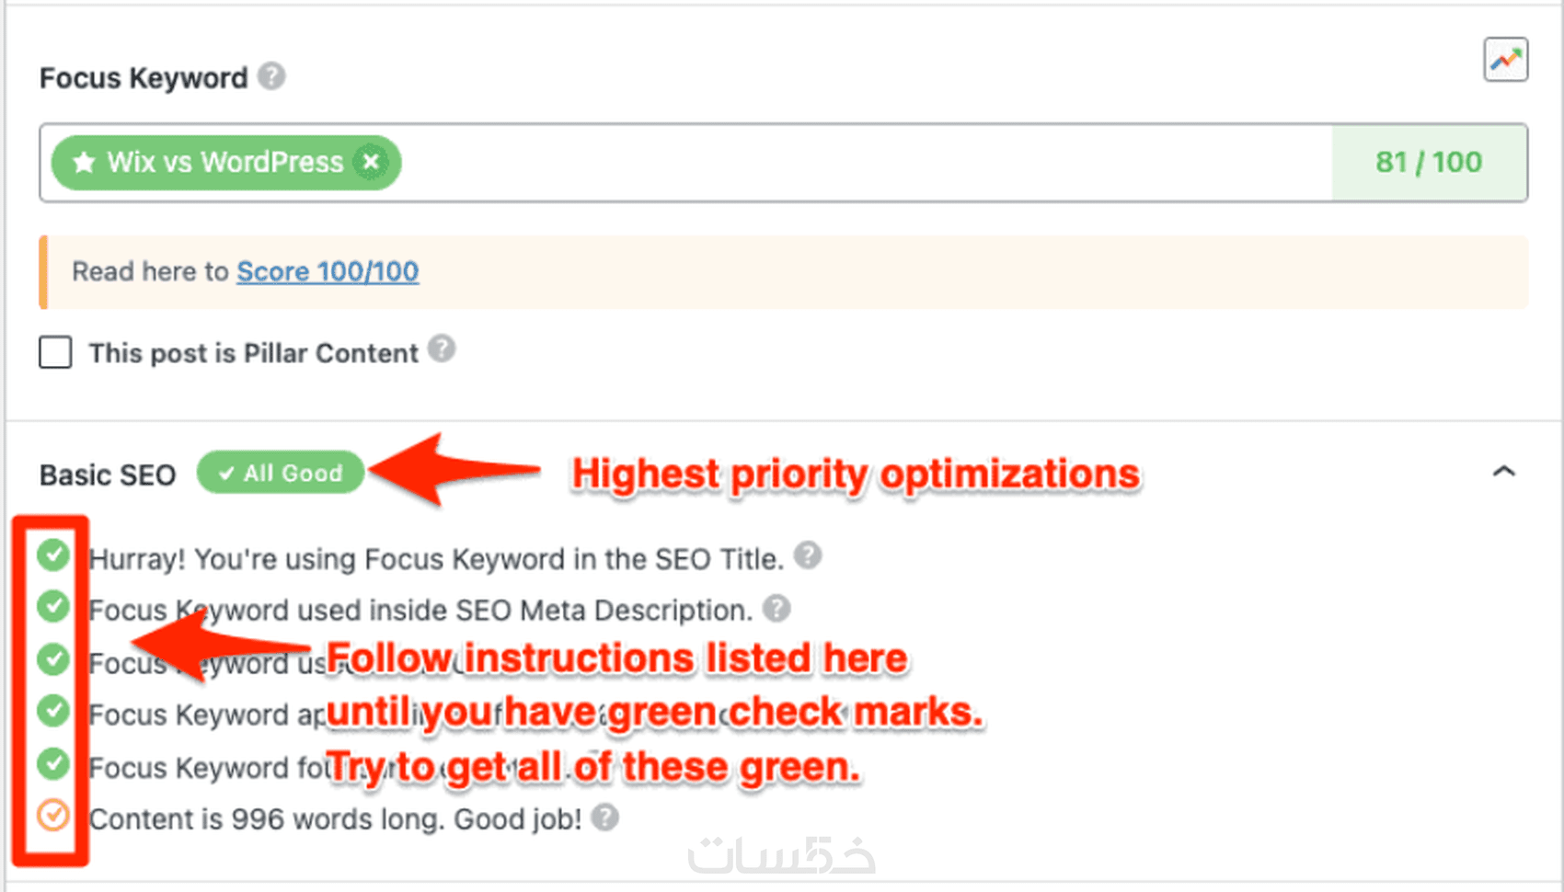Remove the Wix vs WordPress keyword tag
This screenshot has width=1564, height=892.
coord(371,163)
